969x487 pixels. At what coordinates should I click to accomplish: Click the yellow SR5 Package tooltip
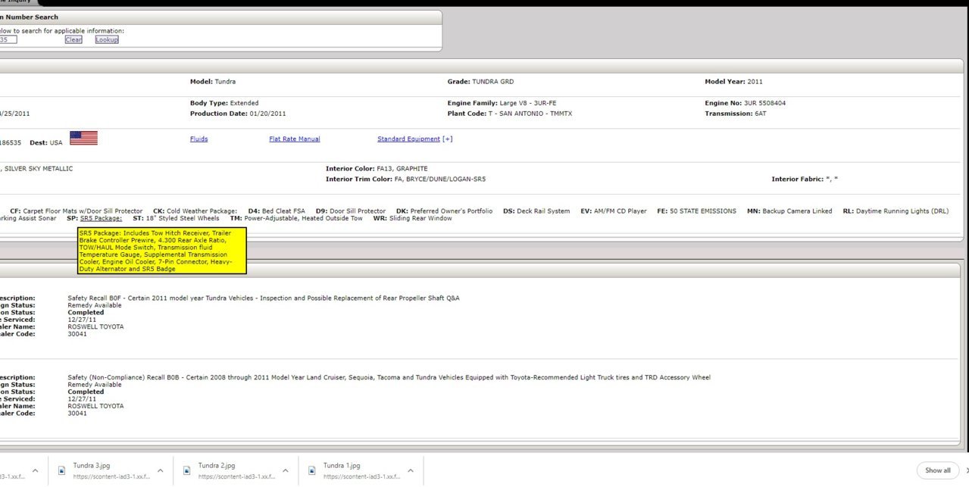coord(162,251)
